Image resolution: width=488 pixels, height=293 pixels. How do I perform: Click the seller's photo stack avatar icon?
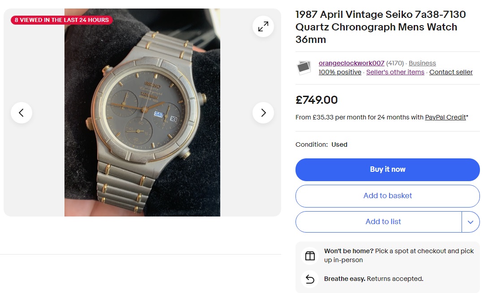pos(304,68)
